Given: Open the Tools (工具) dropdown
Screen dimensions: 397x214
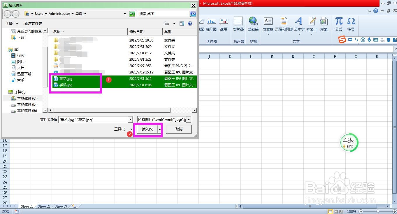Looking at the screenshot, I should (x=123, y=129).
